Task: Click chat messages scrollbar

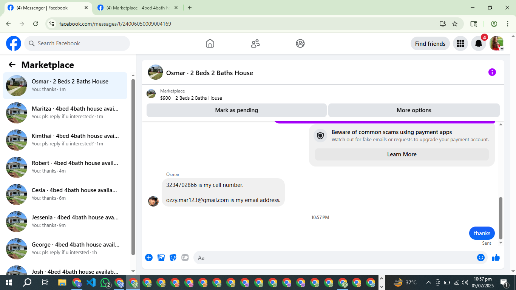Action: point(501,218)
